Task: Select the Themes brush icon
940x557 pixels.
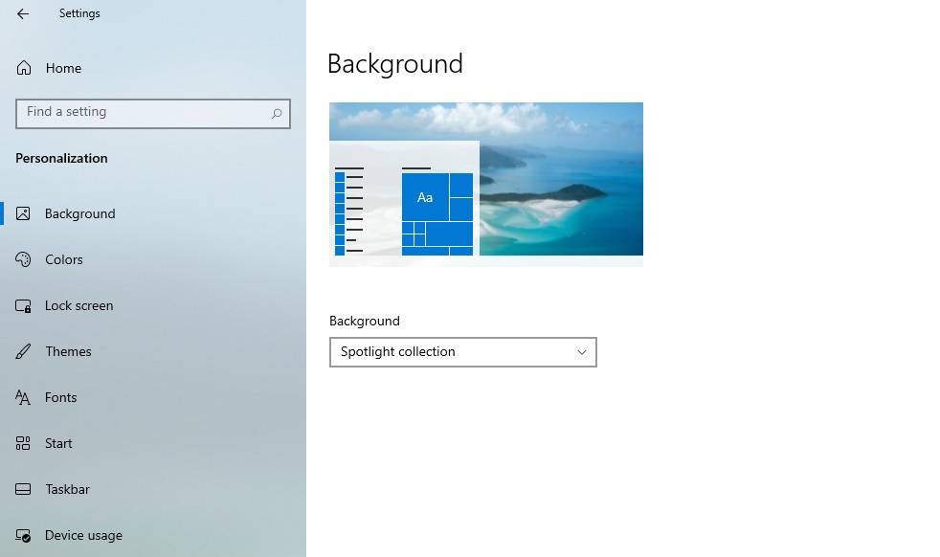Action: pyautogui.click(x=23, y=351)
